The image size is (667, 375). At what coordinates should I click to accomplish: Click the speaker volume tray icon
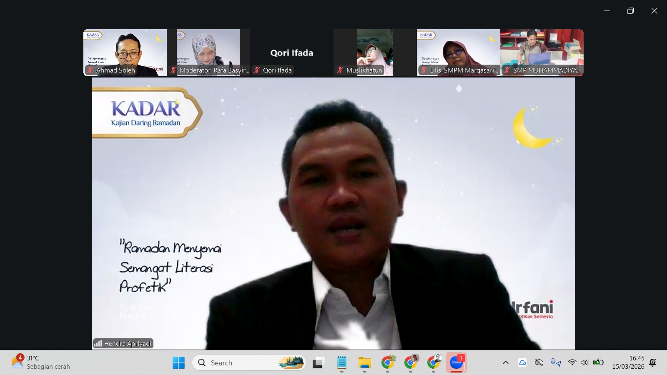[584, 362]
